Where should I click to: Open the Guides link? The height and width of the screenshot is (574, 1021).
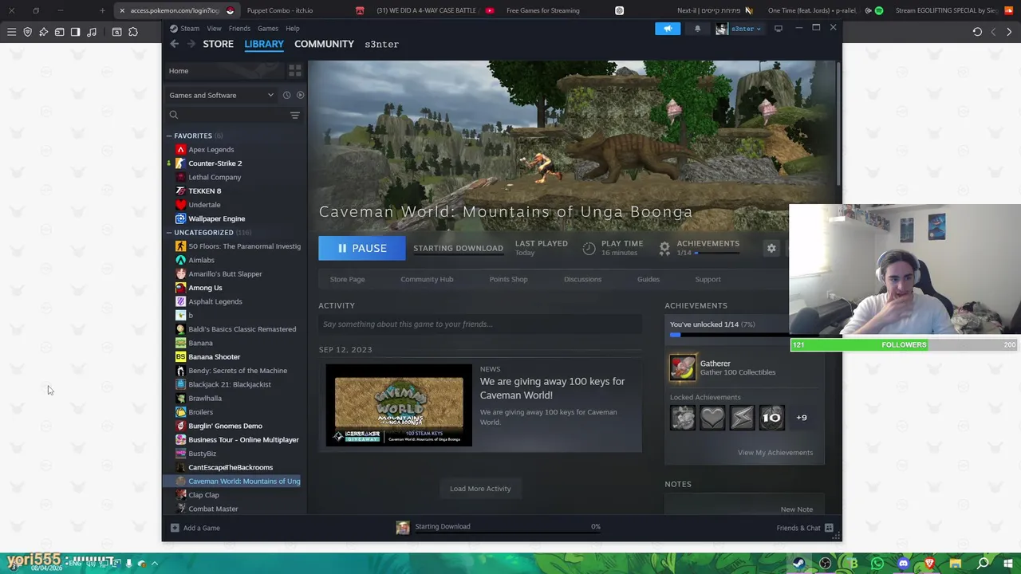pos(648,279)
